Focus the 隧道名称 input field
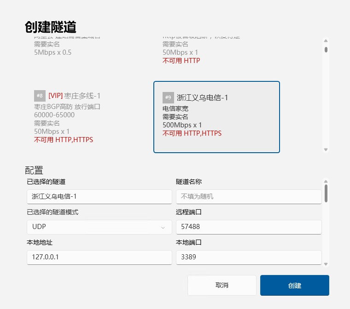This screenshot has width=350, height=309. pyautogui.click(x=249, y=197)
